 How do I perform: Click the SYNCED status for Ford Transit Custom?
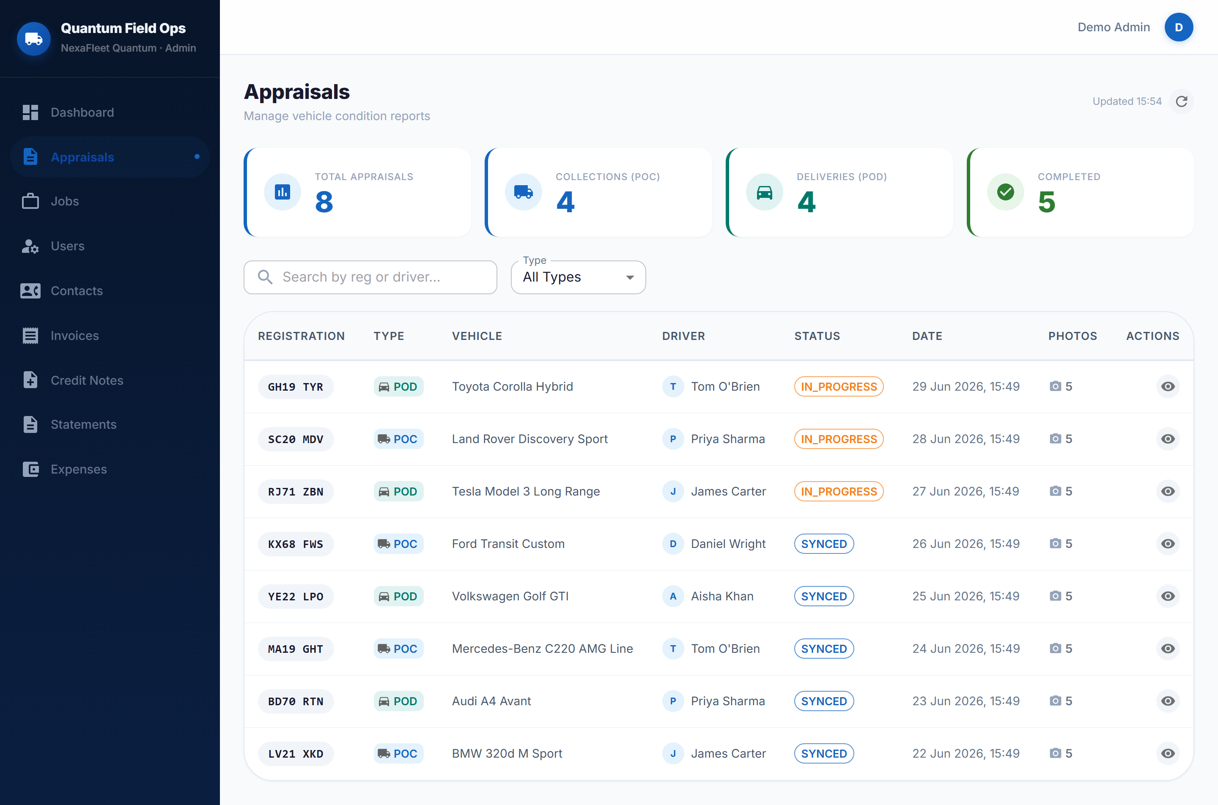click(x=824, y=544)
